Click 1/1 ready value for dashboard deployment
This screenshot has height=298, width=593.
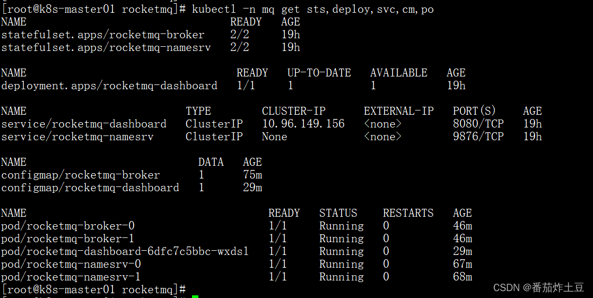(246, 86)
